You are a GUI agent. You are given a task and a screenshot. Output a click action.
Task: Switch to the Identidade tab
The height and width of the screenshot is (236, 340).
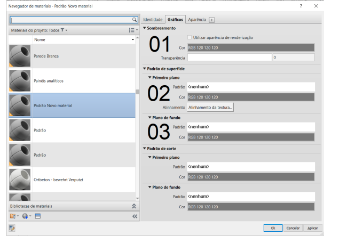click(x=153, y=20)
